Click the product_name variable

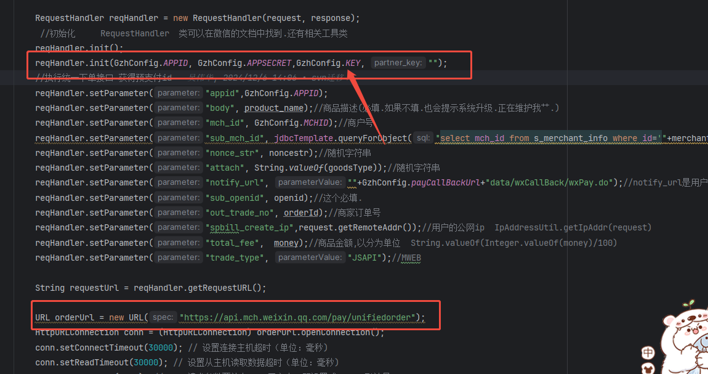point(273,108)
